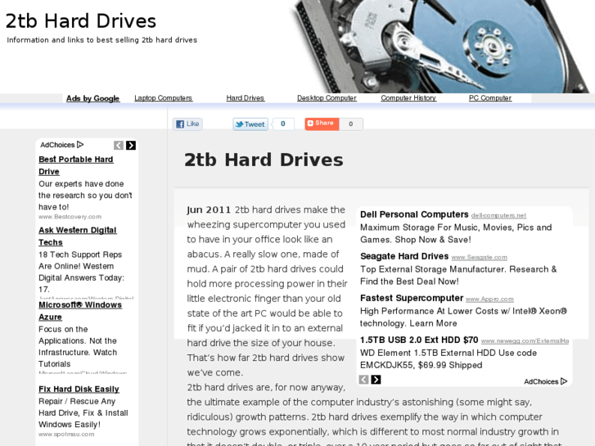Click the inline ad previous arrow
Image resolution: width=595 pixels, height=446 pixels.
(x=363, y=380)
